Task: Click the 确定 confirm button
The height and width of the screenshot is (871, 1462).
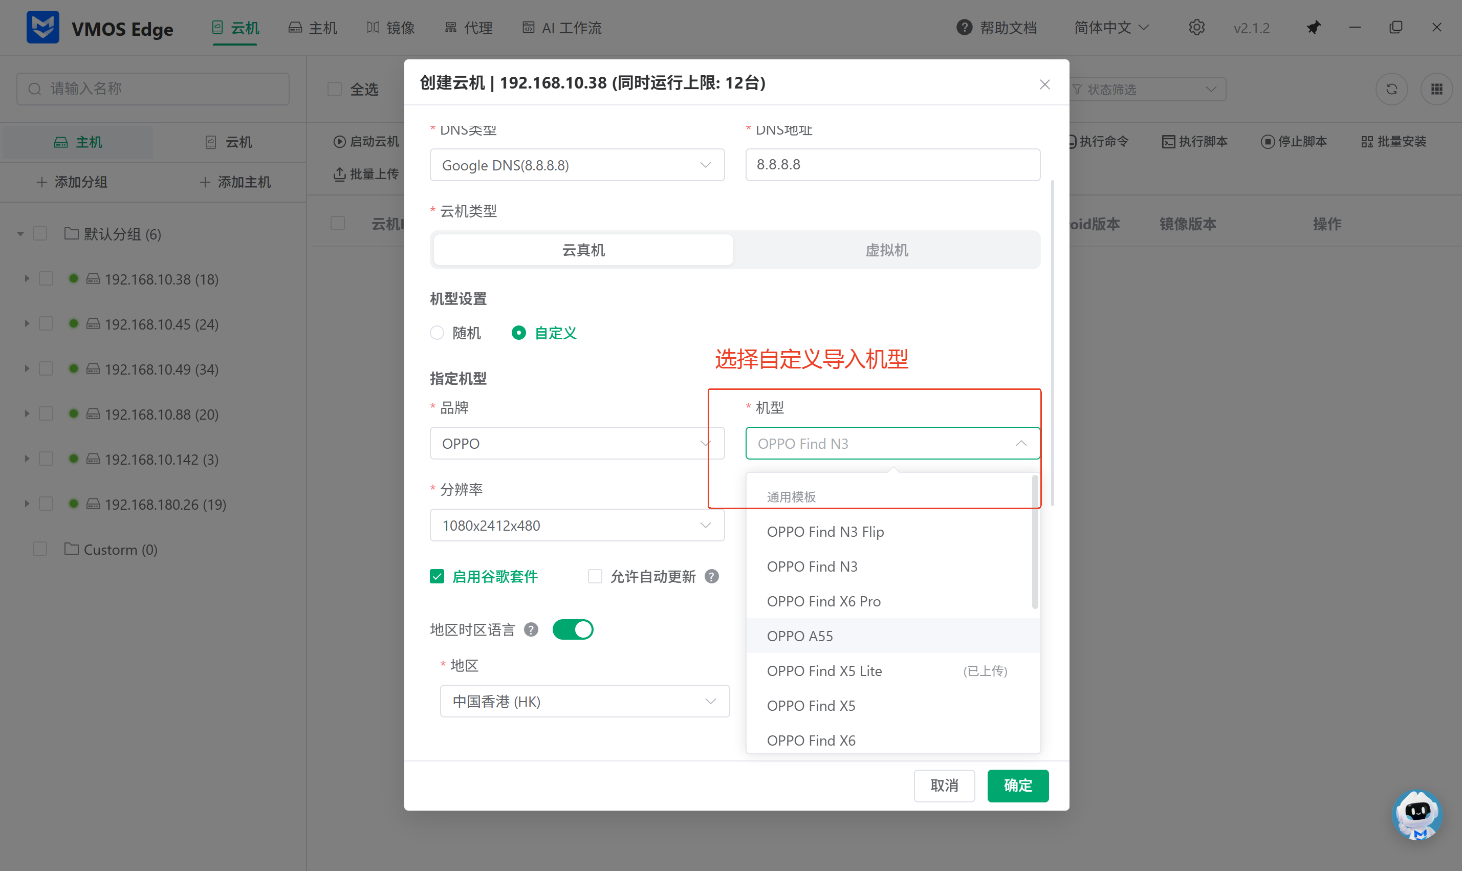Action: 1017,786
